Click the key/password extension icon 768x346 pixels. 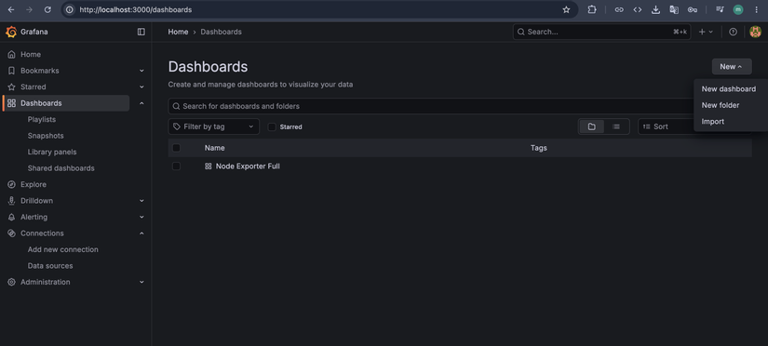[693, 10]
